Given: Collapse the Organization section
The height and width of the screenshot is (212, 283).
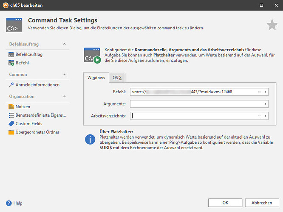Looking at the screenshot, I should (x=64, y=97).
